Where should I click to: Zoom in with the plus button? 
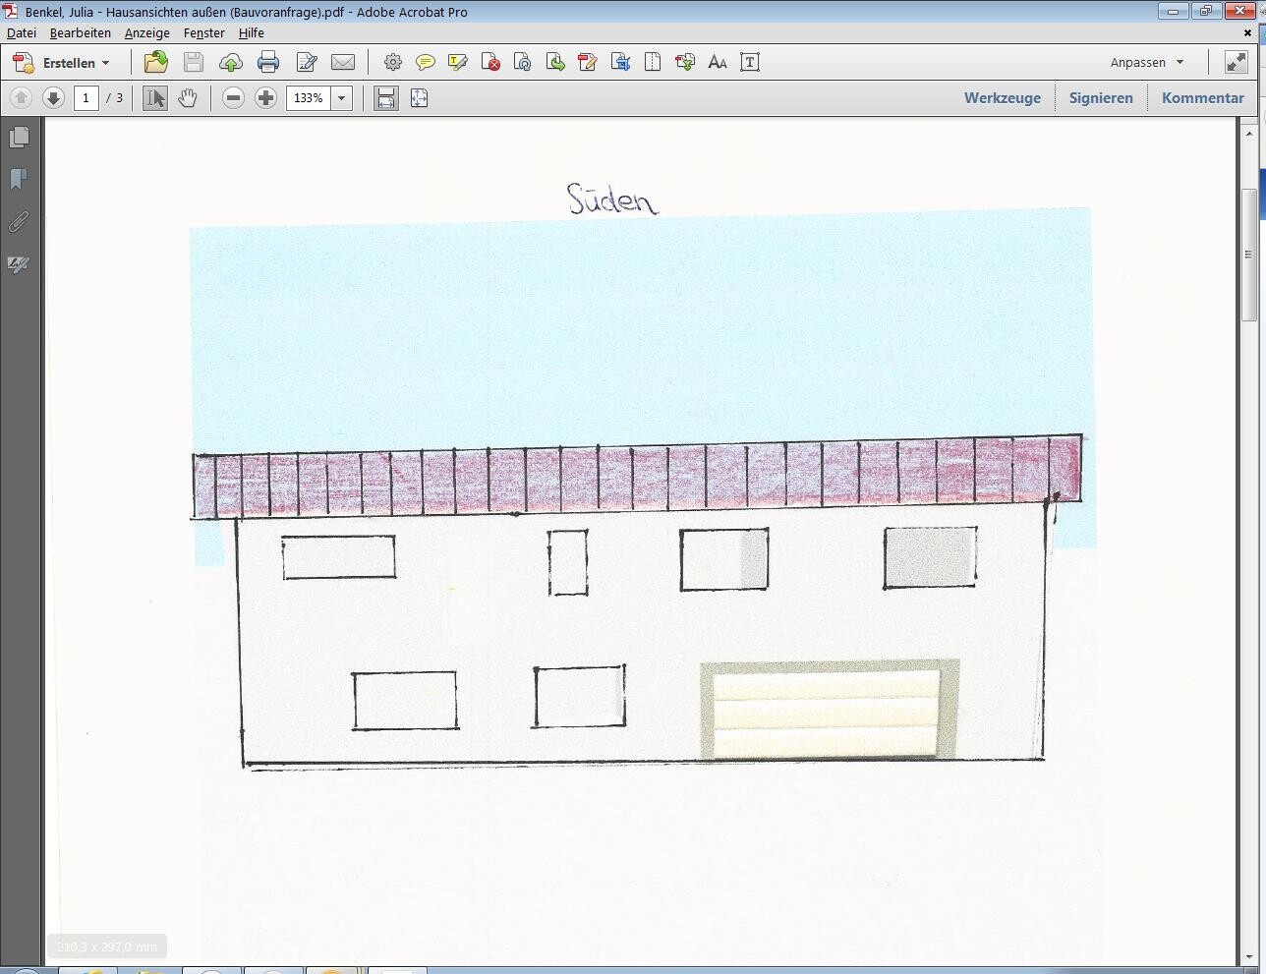tap(265, 98)
